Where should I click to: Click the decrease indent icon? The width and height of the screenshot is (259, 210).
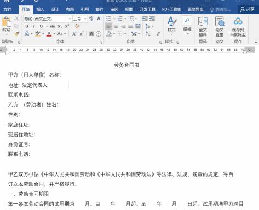point(145,19)
